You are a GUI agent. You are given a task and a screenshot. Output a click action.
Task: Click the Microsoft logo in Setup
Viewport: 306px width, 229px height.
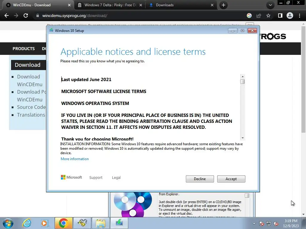click(71, 177)
